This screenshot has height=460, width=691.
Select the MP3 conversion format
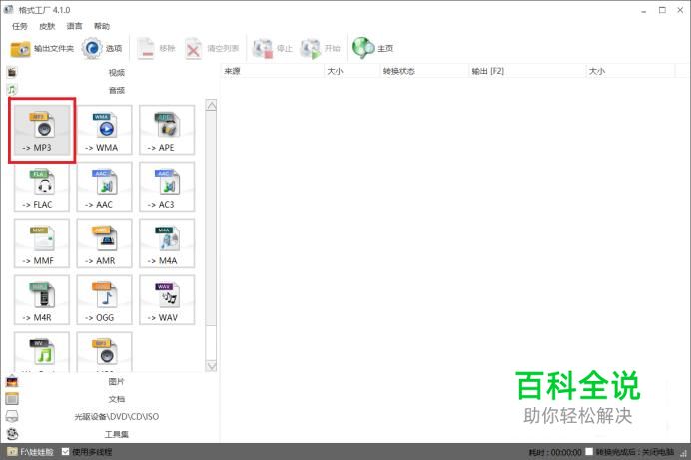coord(42,130)
